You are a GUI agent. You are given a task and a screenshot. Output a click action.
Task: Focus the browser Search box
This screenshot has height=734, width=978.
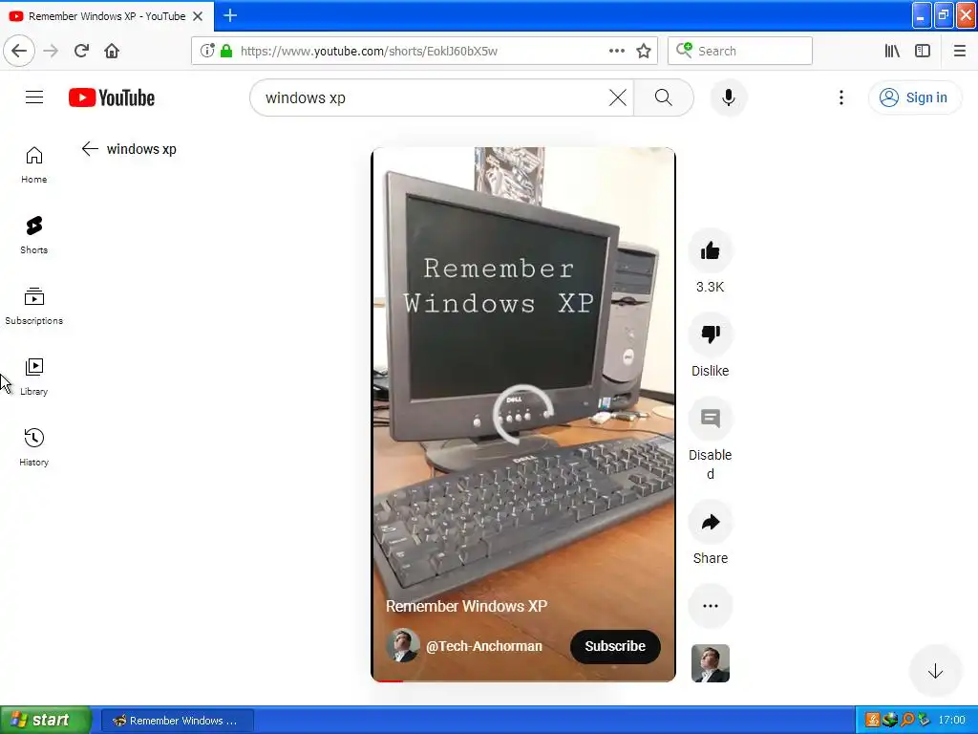click(x=740, y=51)
